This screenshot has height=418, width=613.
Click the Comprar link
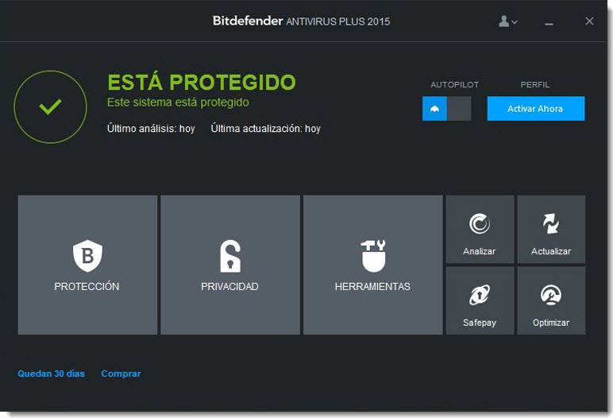pyautogui.click(x=121, y=373)
